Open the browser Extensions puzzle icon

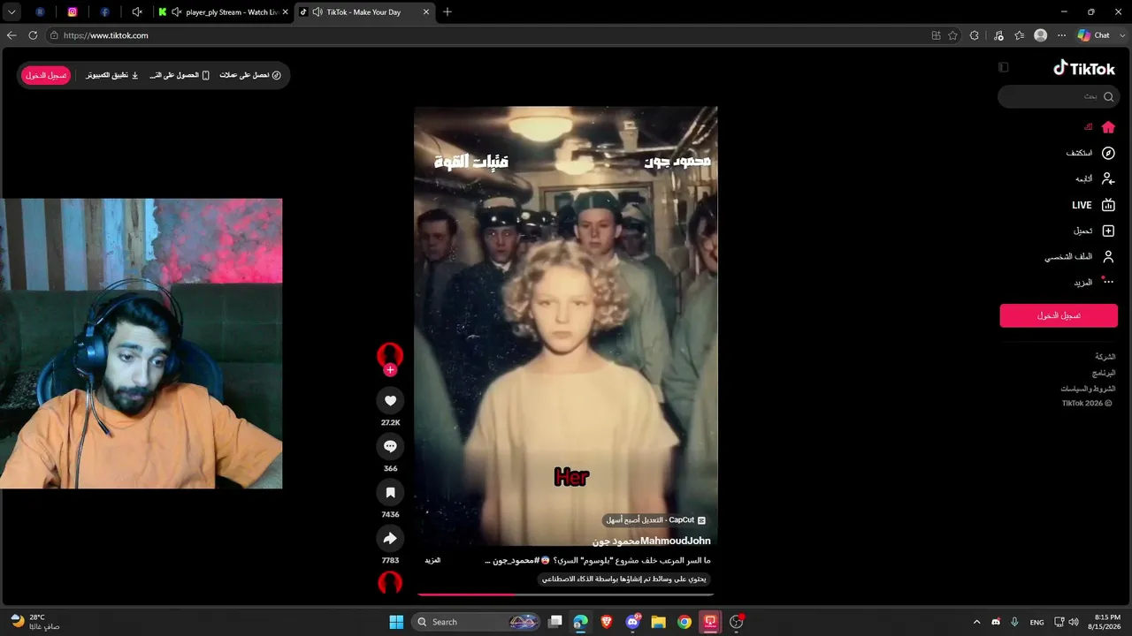(975, 35)
